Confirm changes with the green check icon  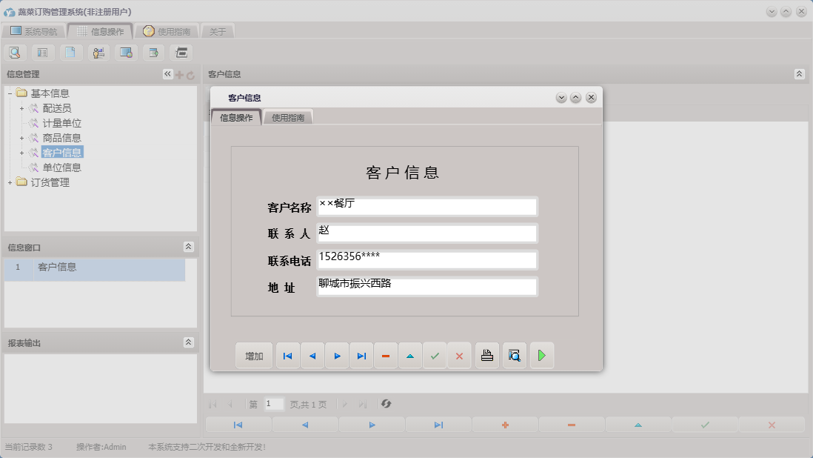click(x=435, y=355)
